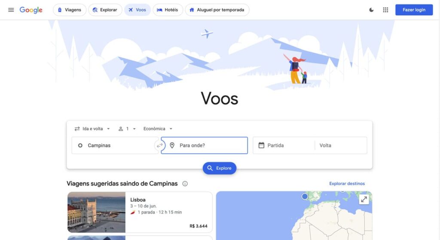
Task: Open the Econômica class dropdown
Action: [158, 129]
